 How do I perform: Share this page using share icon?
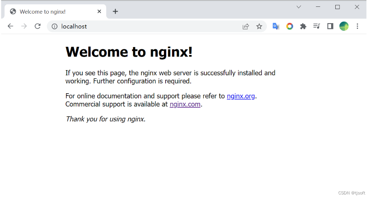pyautogui.click(x=246, y=27)
